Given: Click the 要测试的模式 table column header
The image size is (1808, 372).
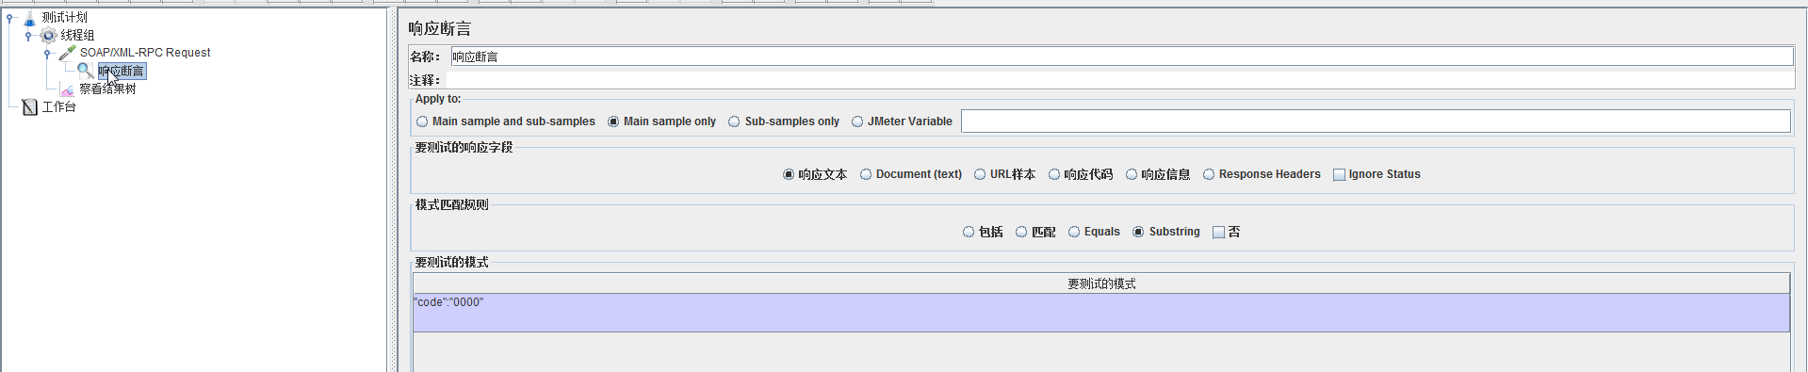Looking at the screenshot, I should (1101, 283).
